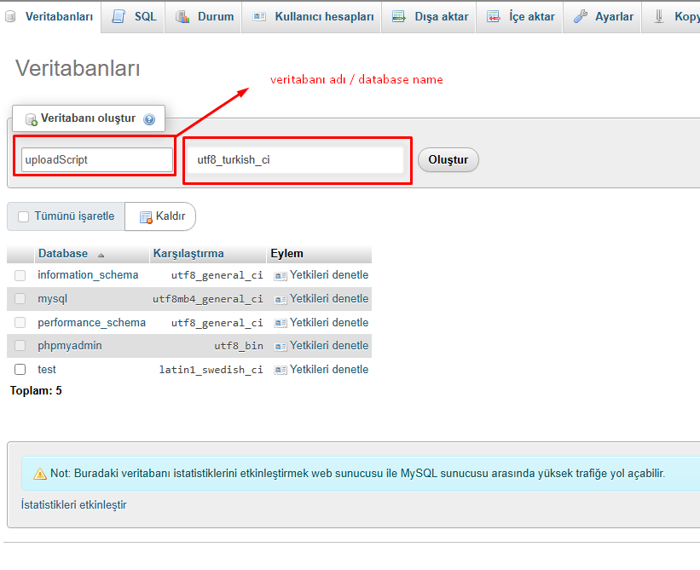Viewport: 700px width, 570px height.
Task: Open the Ayarlar tab
Action: pyautogui.click(x=602, y=17)
